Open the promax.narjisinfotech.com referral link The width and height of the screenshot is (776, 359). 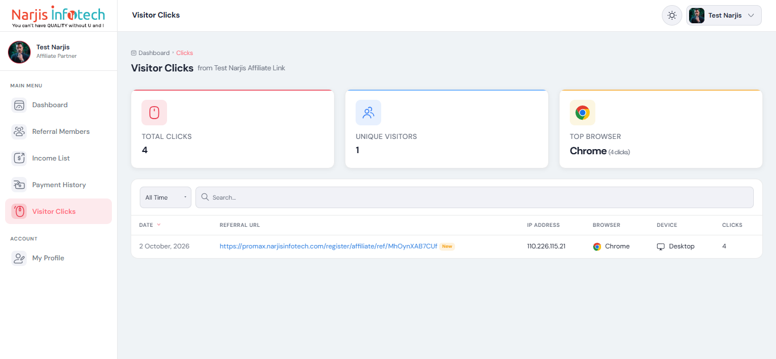[x=328, y=246]
